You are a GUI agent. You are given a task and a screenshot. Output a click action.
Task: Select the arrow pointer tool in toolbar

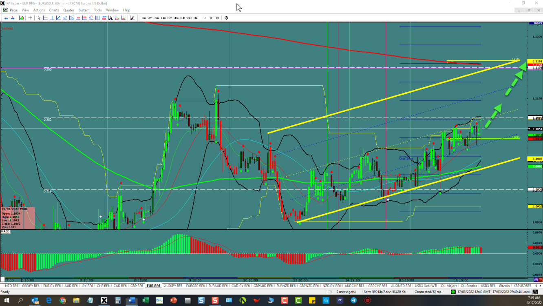(39, 18)
